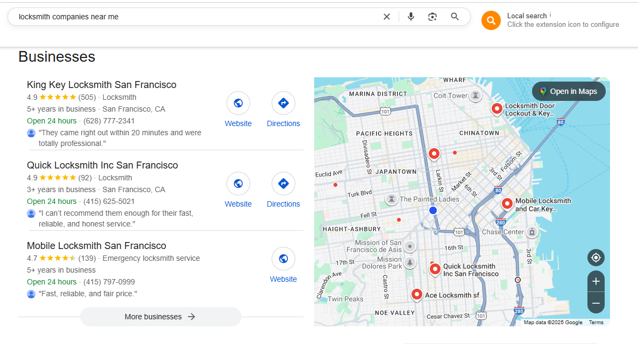Start voice search with microphone icon

point(411,17)
